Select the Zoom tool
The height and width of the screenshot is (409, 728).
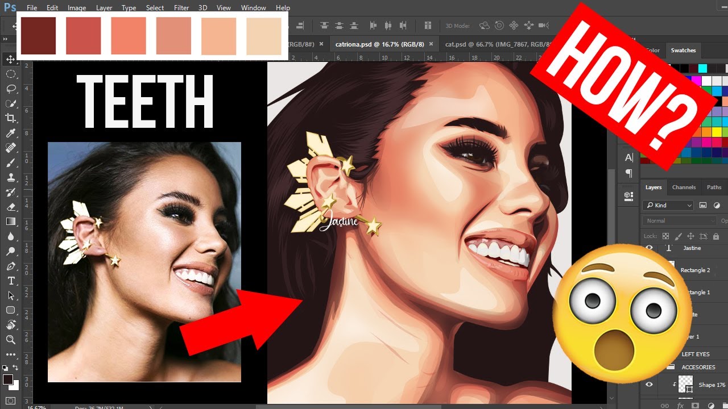(10, 340)
